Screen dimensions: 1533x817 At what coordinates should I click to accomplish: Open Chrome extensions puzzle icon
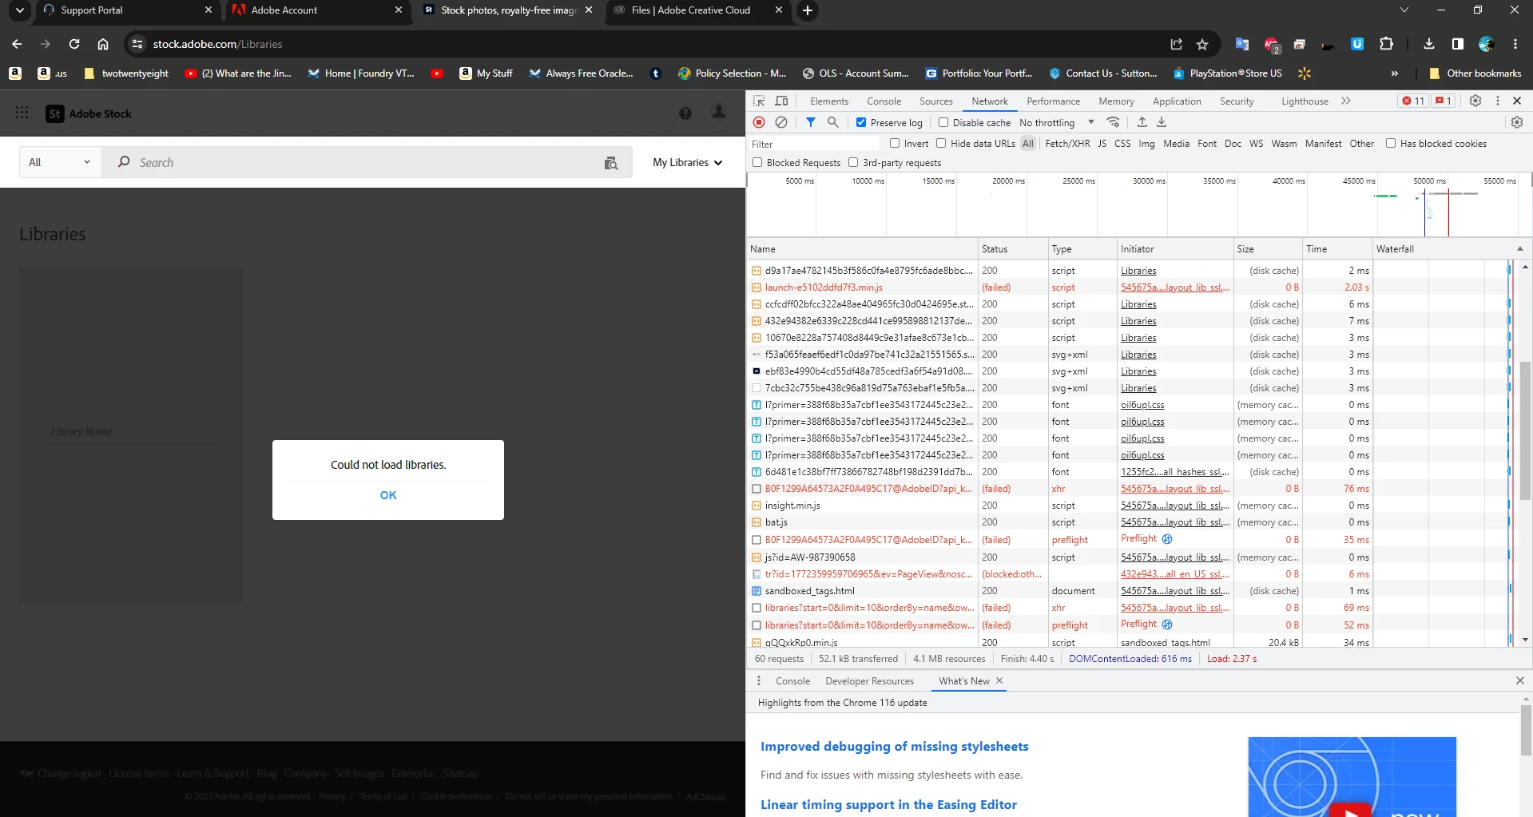(x=1386, y=44)
